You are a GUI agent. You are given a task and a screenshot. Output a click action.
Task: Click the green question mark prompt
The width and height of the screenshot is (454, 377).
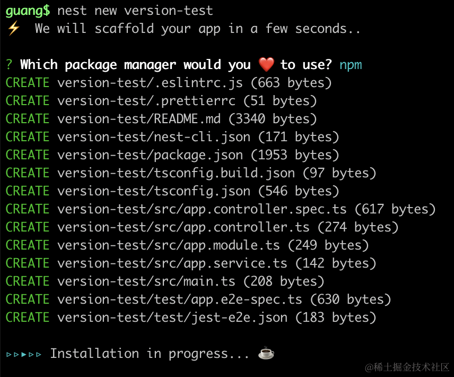(9, 65)
